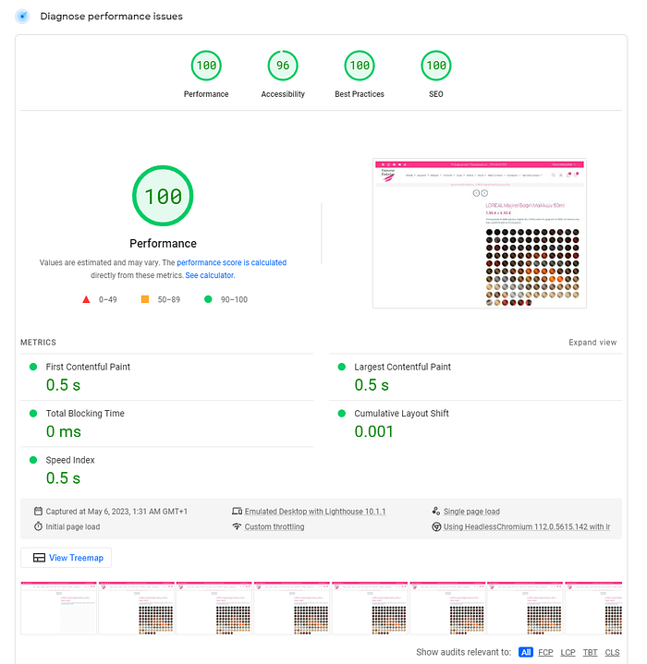647x664 pixels.
Task: Expand First Contentful Paint metric row
Action: click(x=167, y=377)
